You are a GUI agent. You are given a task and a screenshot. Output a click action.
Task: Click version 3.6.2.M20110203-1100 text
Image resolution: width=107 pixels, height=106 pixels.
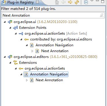coord(57,22)
